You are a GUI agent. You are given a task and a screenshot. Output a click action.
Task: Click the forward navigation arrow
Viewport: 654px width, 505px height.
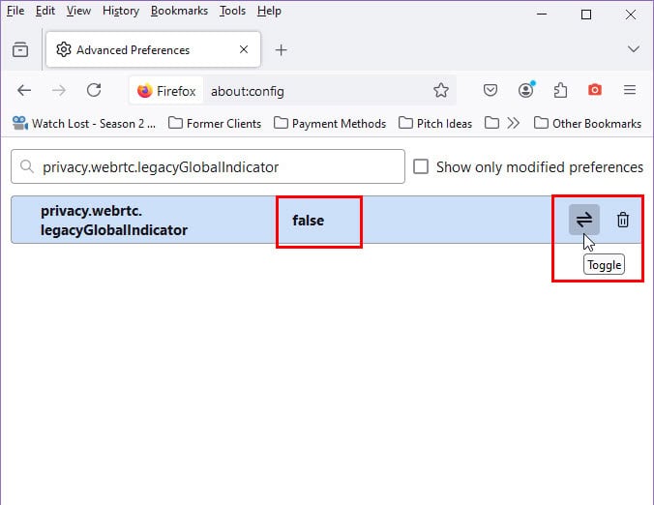[x=59, y=91]
